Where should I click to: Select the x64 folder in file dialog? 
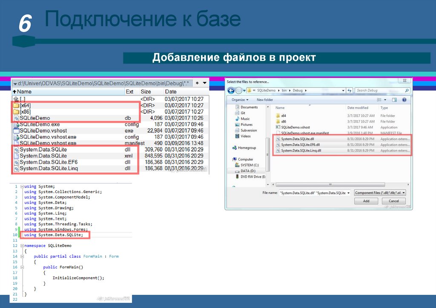tap(284, 115)
